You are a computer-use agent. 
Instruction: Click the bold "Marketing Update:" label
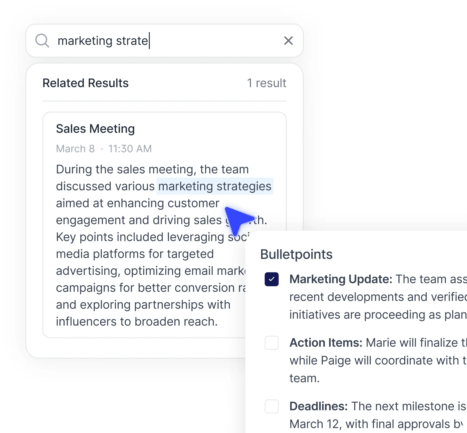(341, 279)
